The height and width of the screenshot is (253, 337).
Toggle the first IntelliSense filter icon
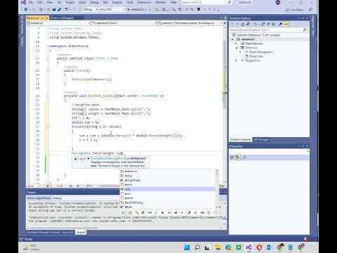coord(124,213)
